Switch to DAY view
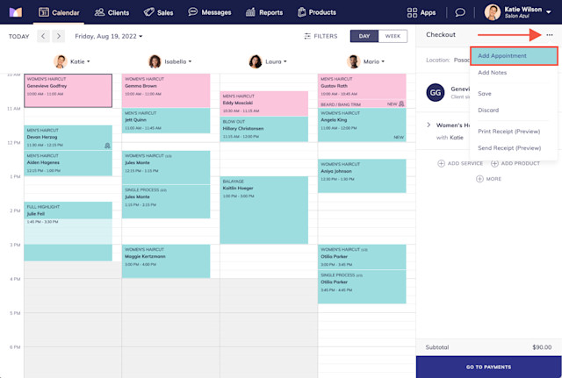This screenshot has height=378, width=562. pos(364,36)
